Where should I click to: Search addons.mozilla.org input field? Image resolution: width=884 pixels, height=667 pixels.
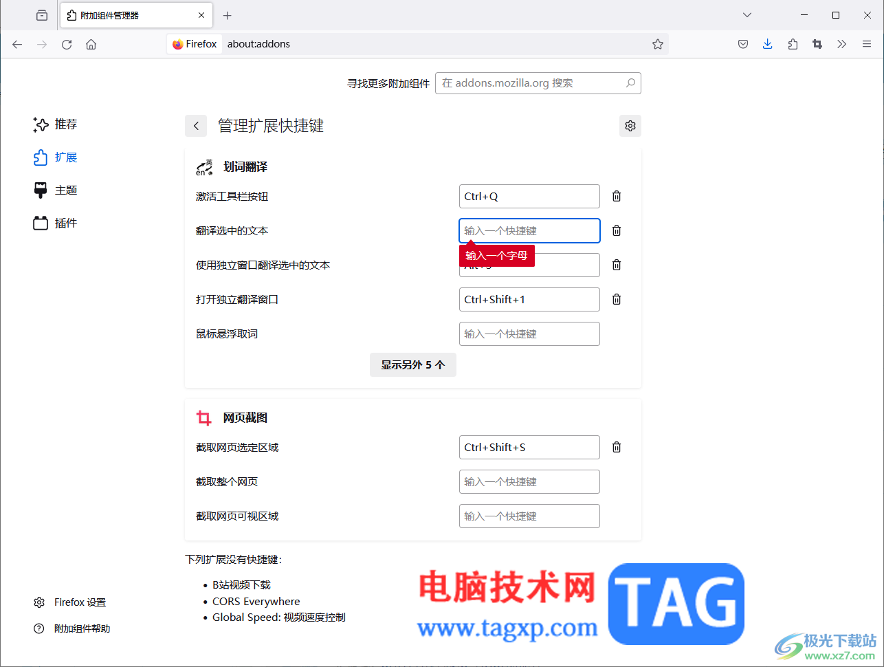click(x=538, y=83)
